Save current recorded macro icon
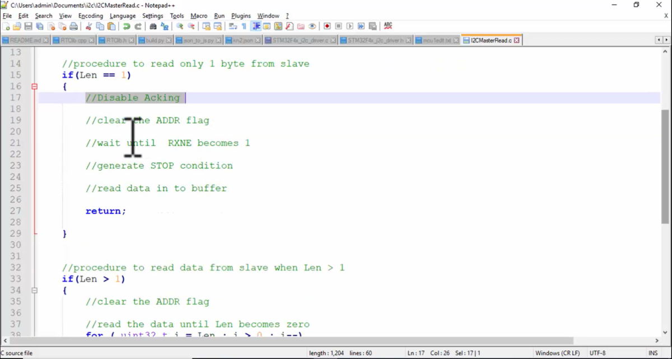Image resolution: width=672 pixels, height=359 pixels. point(372,26)
